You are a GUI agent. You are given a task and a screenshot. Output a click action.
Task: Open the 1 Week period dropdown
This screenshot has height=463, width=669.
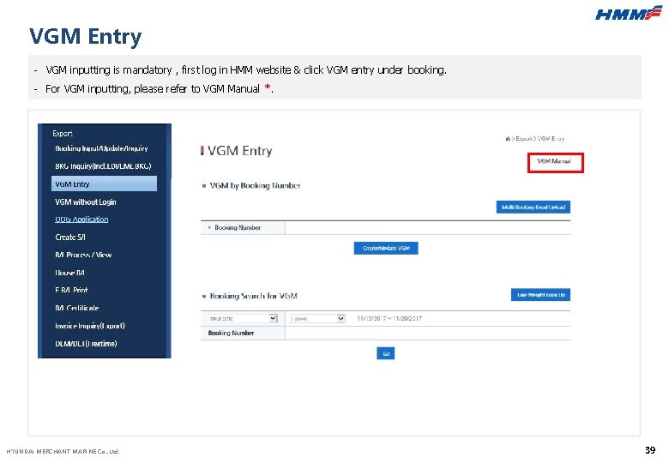[316, 318]
